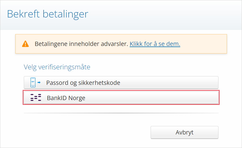Click the orange warning triangle icon
This screenshot has width=242, height=148.
pos(25,44)
